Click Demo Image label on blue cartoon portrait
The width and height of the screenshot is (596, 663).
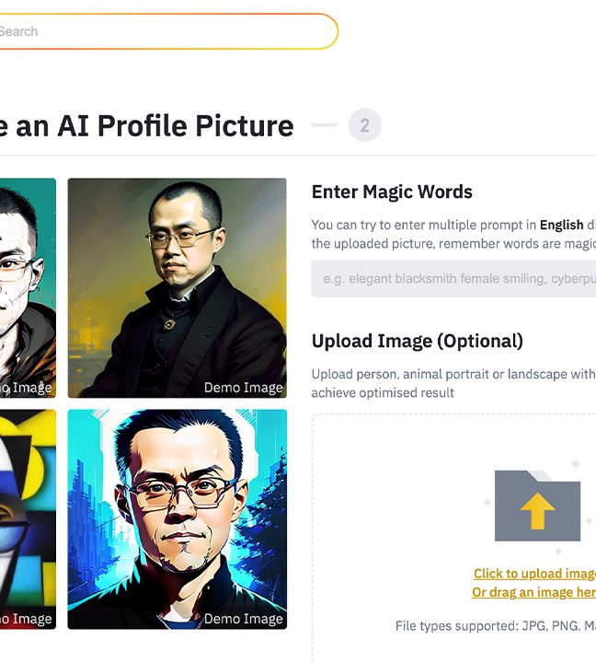[x=244, y=619]
